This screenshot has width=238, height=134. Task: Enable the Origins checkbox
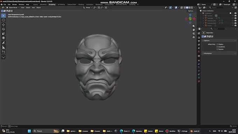tap(217, 44)
